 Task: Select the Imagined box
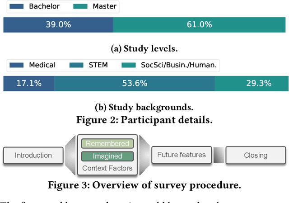107,156
